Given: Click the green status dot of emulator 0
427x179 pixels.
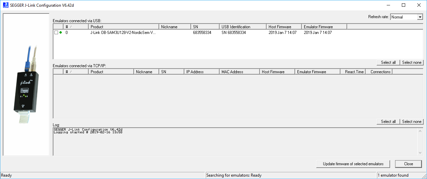Looking at the screenshot, I should tap(60, 33).
